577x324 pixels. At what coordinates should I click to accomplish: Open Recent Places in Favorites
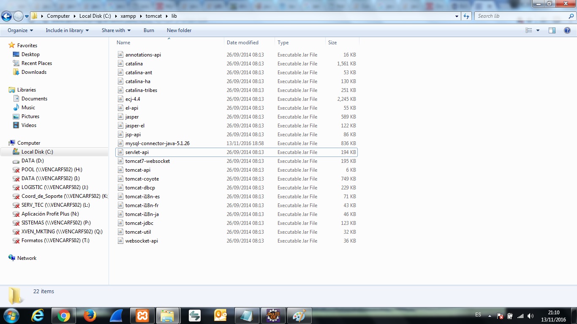(x=37, y=63)
